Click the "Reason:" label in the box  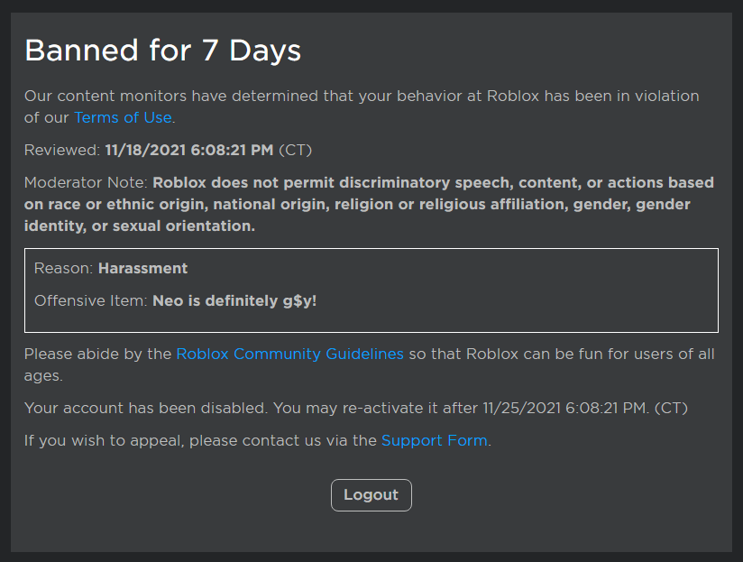click(x=64, y=268)
